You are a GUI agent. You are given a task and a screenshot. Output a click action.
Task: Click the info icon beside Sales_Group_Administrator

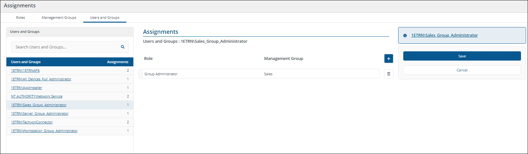tap(405, 35)
